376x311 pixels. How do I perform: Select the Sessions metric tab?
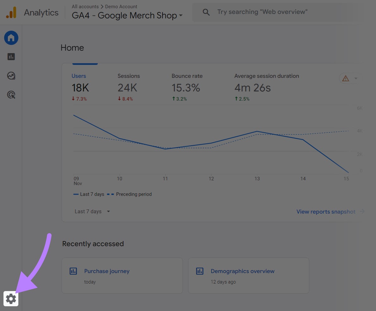pos(129,76)
